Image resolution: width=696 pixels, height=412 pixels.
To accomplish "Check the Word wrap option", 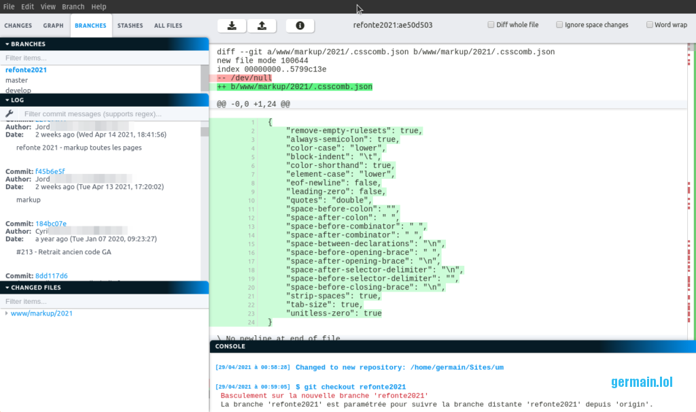I will (650, 25).
